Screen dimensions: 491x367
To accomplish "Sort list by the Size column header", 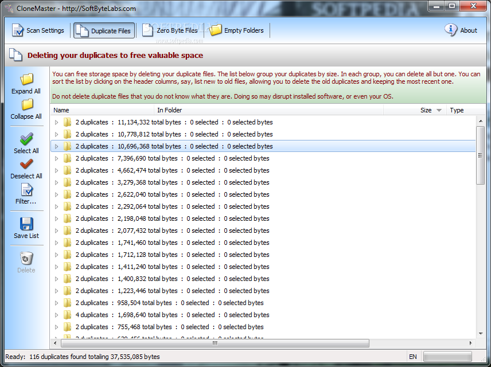I will [x=415, y=110].
